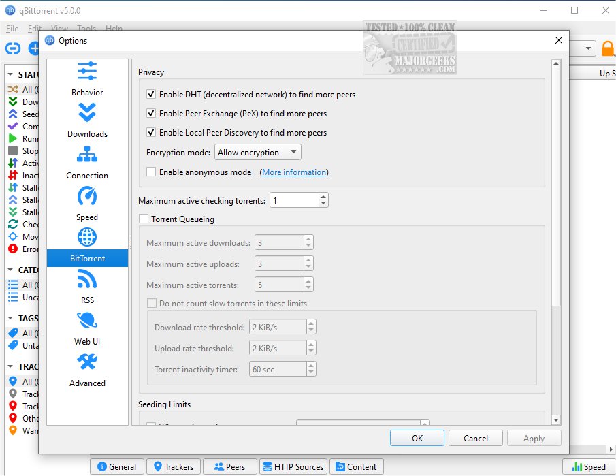Confirm options with the OK button

coord(417,438)
